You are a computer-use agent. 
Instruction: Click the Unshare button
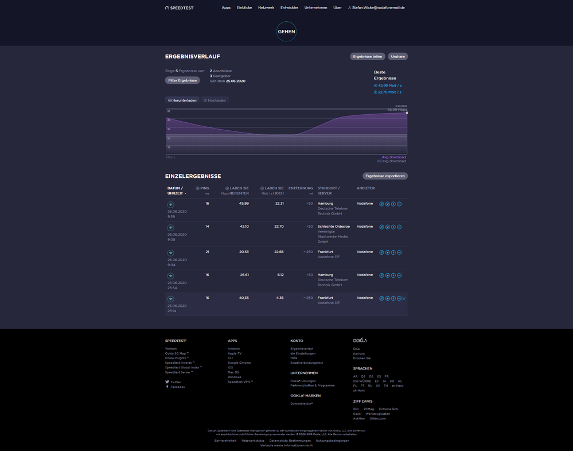[397, 56]
